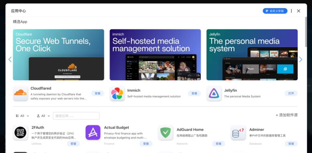The height and width of the screenshot is (153, 312).
Task: Open the immich Self-hosted media banner
Action: (155, 55)
